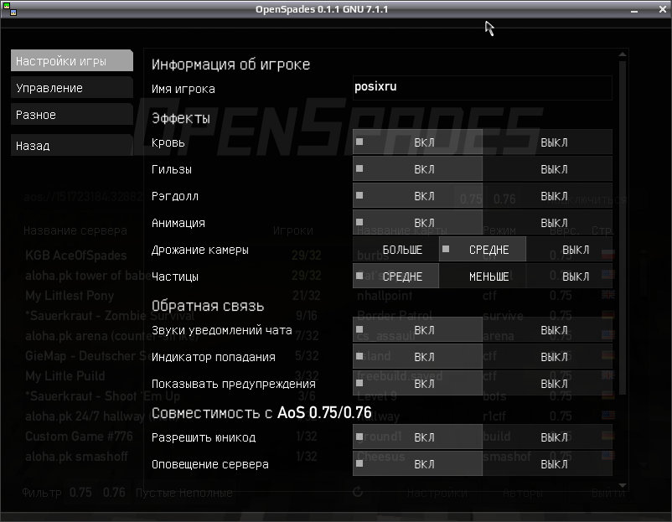Choose СРЕДНЕ for Дрожание камеры
This screenshot has width=672, height=522.
(482, 250)
